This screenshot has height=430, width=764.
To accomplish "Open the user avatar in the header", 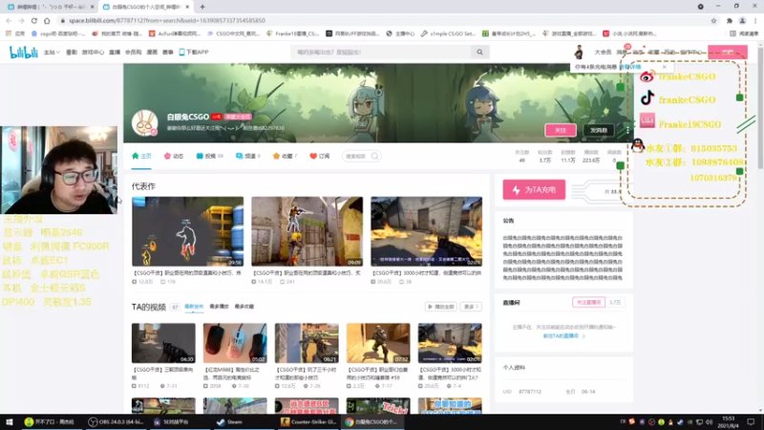I will tap(579, 52).
